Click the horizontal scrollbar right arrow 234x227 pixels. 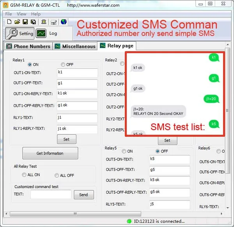[x=222, y=214]
